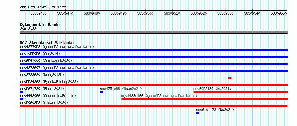Click the small blue block under nsv4751088

coord(101,92)
